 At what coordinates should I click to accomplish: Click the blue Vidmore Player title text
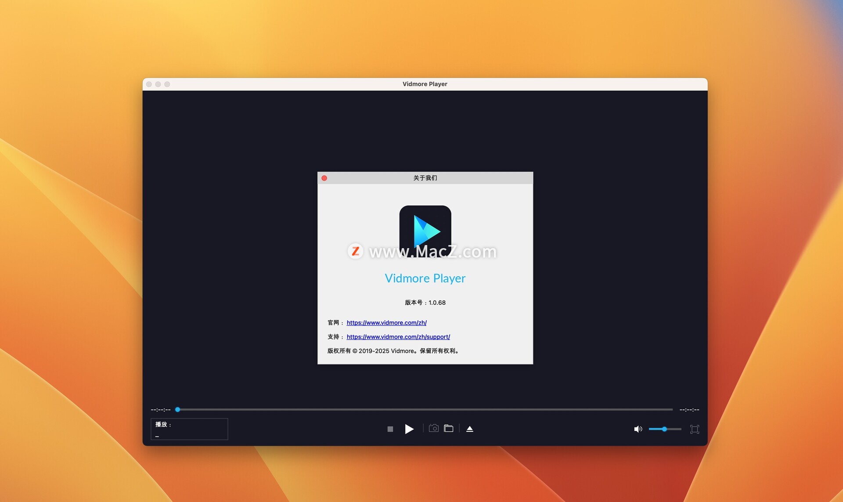425,278
